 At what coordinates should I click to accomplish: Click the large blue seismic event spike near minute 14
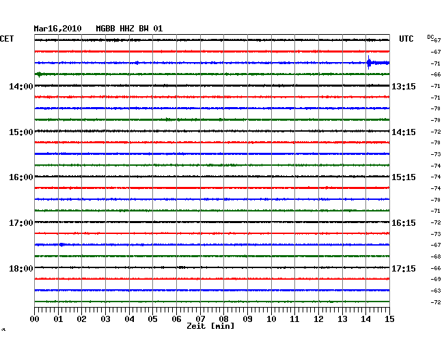[x=369, y=63]
